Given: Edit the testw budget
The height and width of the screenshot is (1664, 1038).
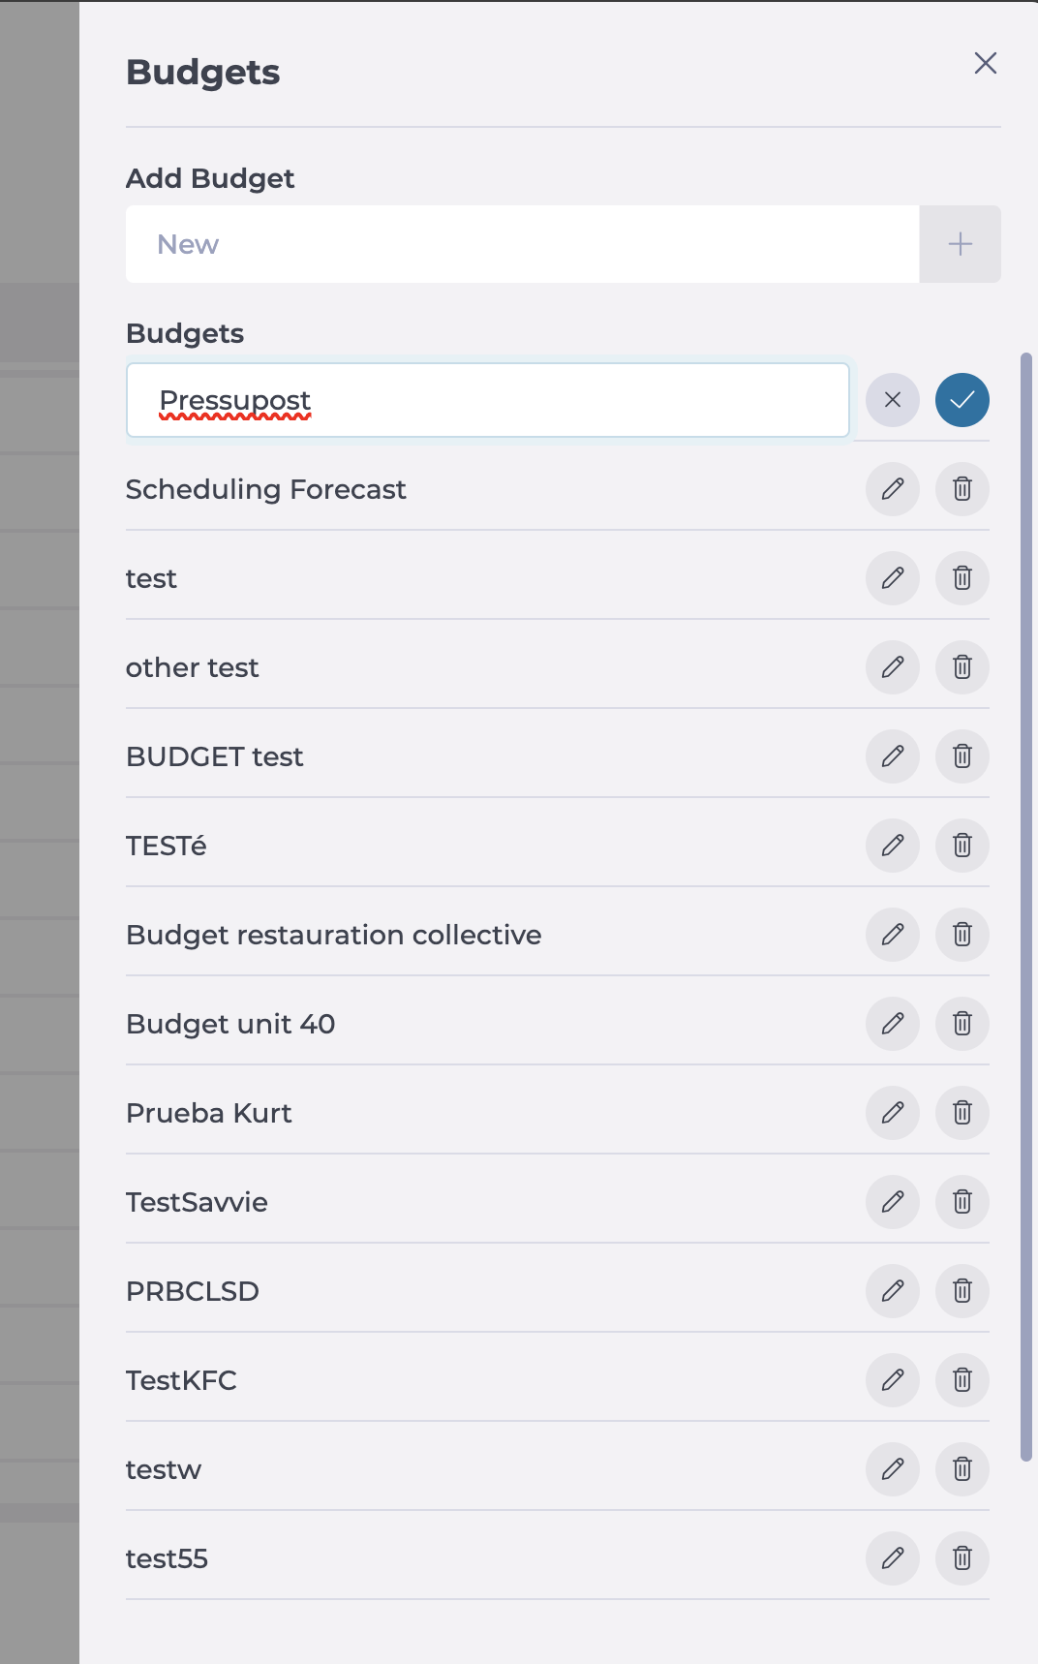Looking at the screenshot, I should pyautogui.click(x=892, y=1469).
